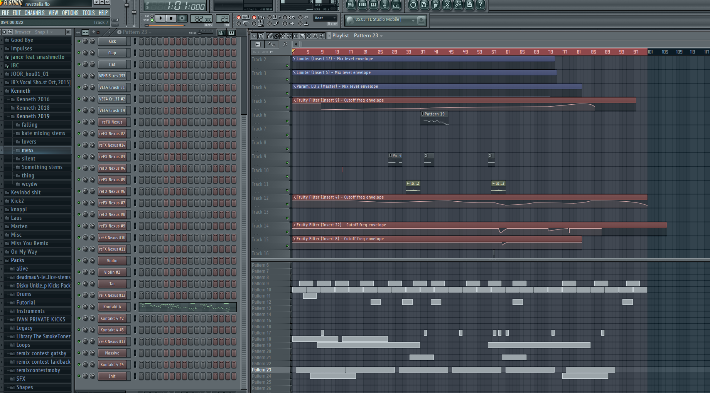This screenshot has width=710, height=393.
Task: Select the slice tool in Playlist toolbar
Action: click(302, 36)
